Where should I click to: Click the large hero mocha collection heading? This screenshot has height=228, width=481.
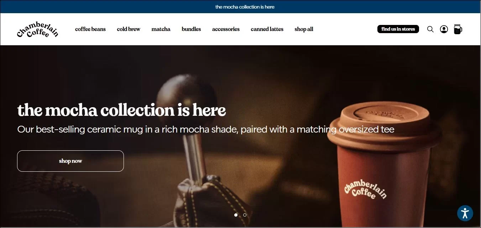(x=121, y=110)
